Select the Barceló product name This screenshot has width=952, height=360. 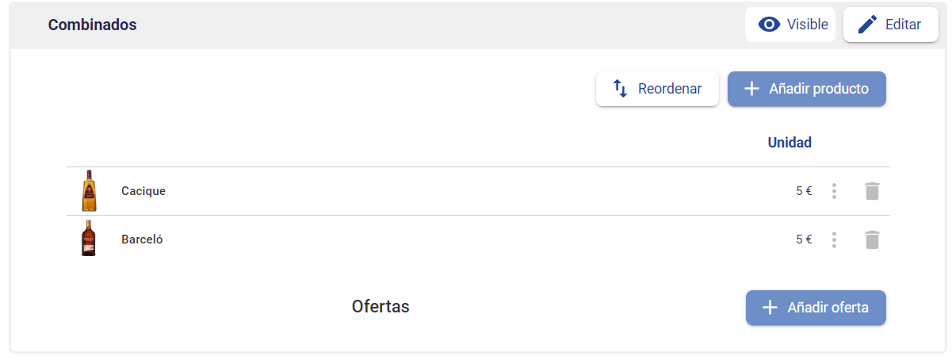tap(142, 239)
